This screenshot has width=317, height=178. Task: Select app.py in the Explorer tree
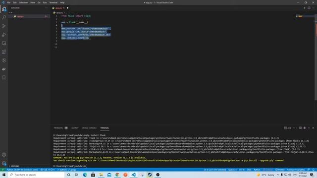[29, 16]
